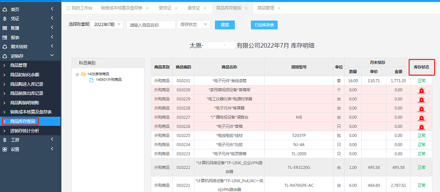Image resolution: width=440 pixels, height=192 pixels.
Task: Click the 工资 dollar icon in sidebar
Action: tap(5, 140)
